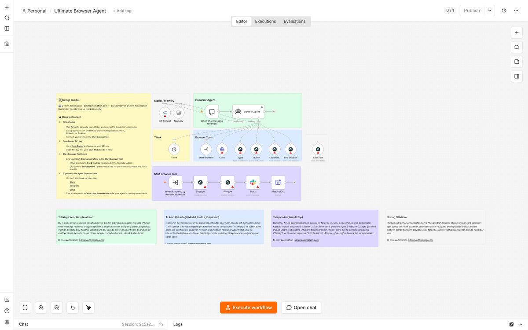
Task: Open canvas node search magnifier button
Action: 517,48
